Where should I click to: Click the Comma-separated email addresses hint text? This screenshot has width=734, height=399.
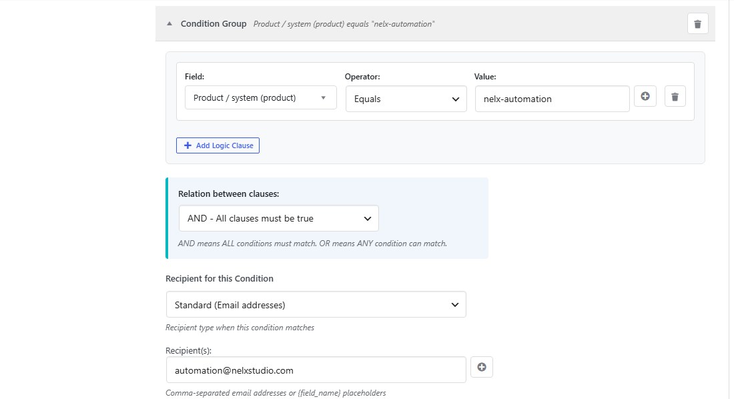click(x=276, y=393)
